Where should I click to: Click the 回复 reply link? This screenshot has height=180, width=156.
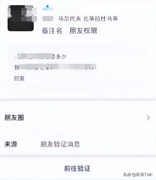pyautogui.click(x=19, y=79)
